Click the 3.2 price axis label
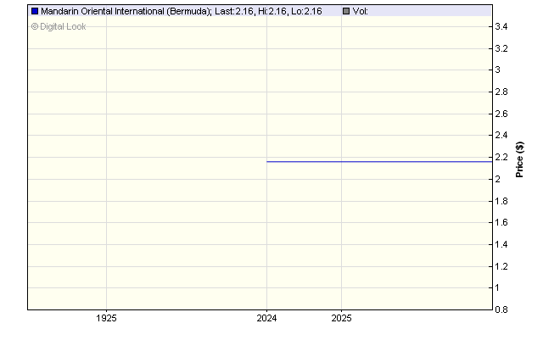The image size is (543, 340). click(501, 48)
